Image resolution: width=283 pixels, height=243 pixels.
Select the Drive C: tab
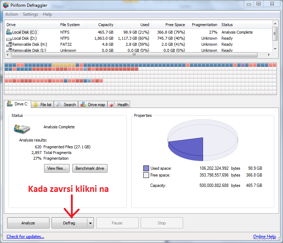click(x=18, y=104)
